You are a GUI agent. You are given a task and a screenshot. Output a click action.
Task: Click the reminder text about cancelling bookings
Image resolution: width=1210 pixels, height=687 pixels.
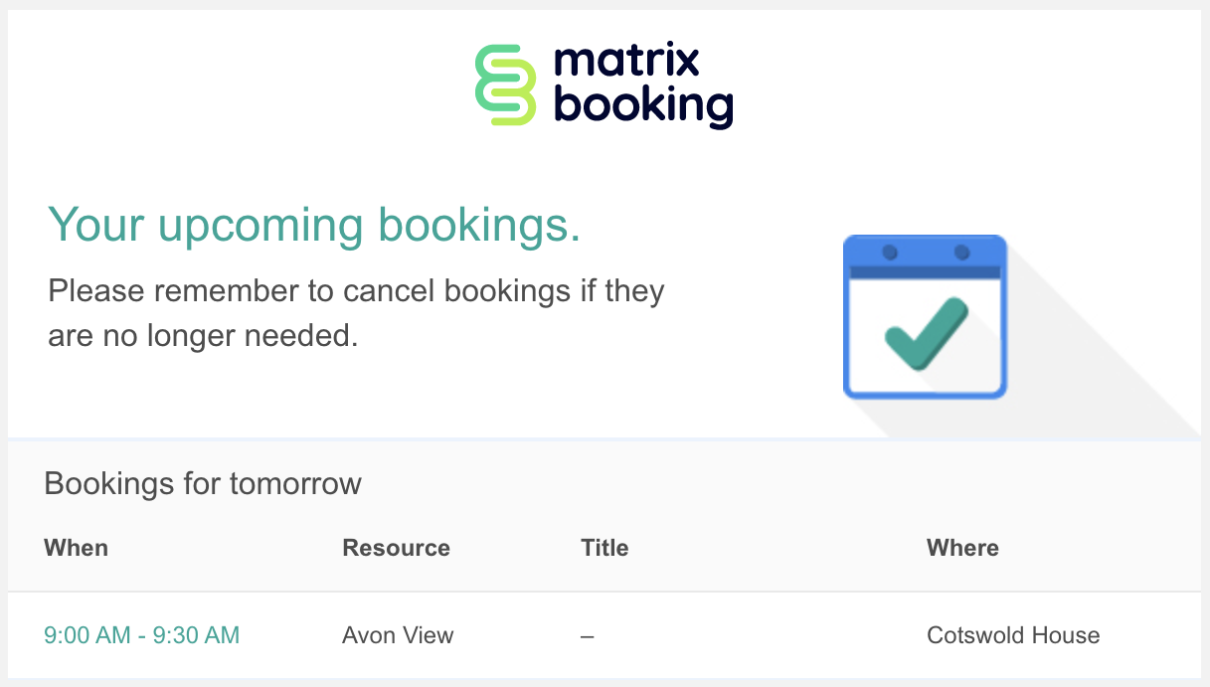[356, 313]
